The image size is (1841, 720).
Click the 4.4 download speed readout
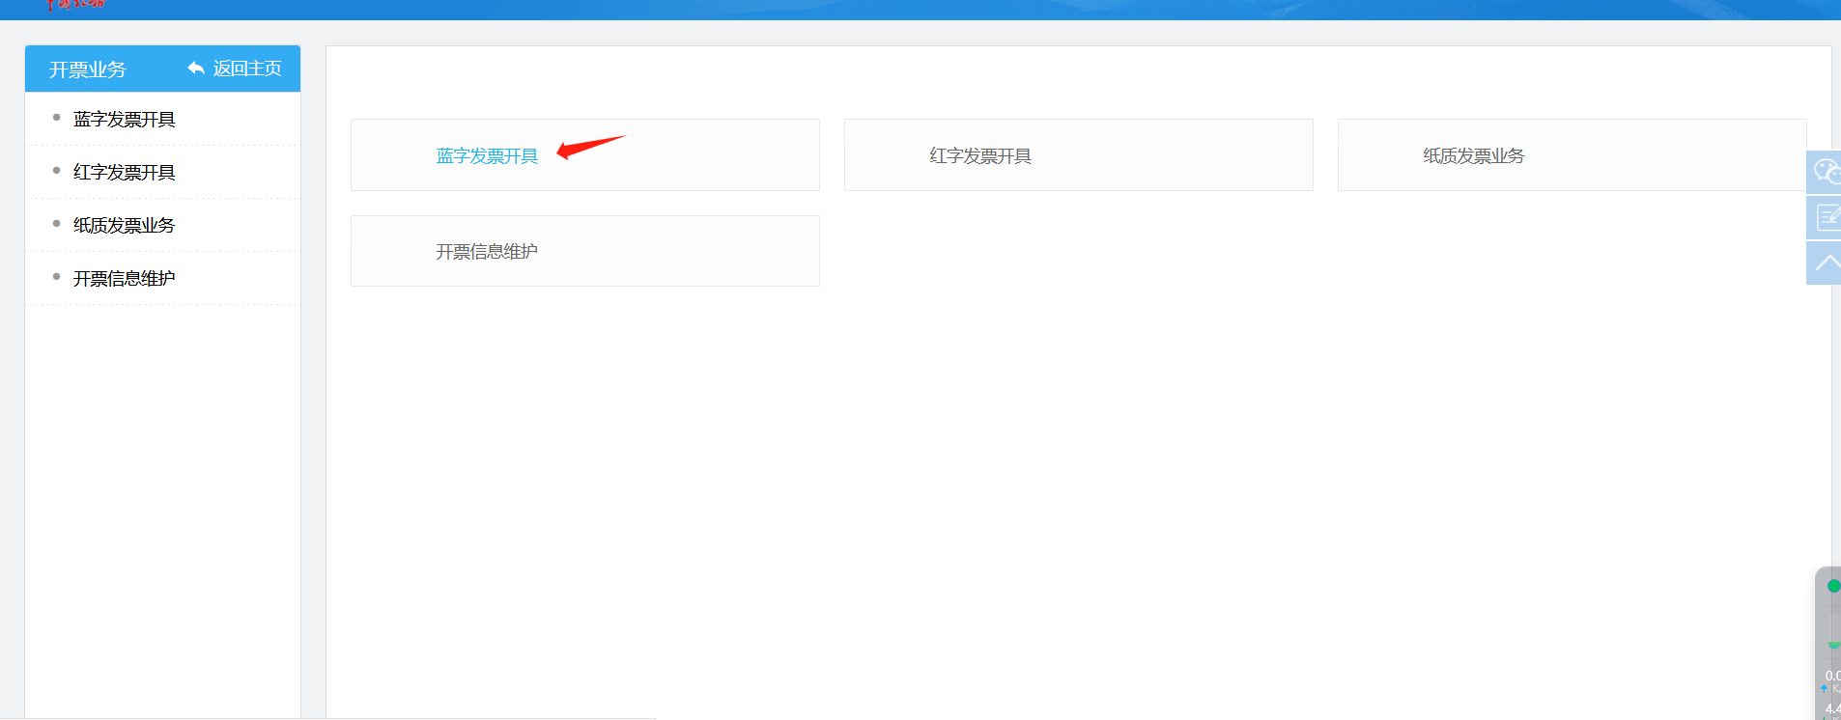point(1831,708)
